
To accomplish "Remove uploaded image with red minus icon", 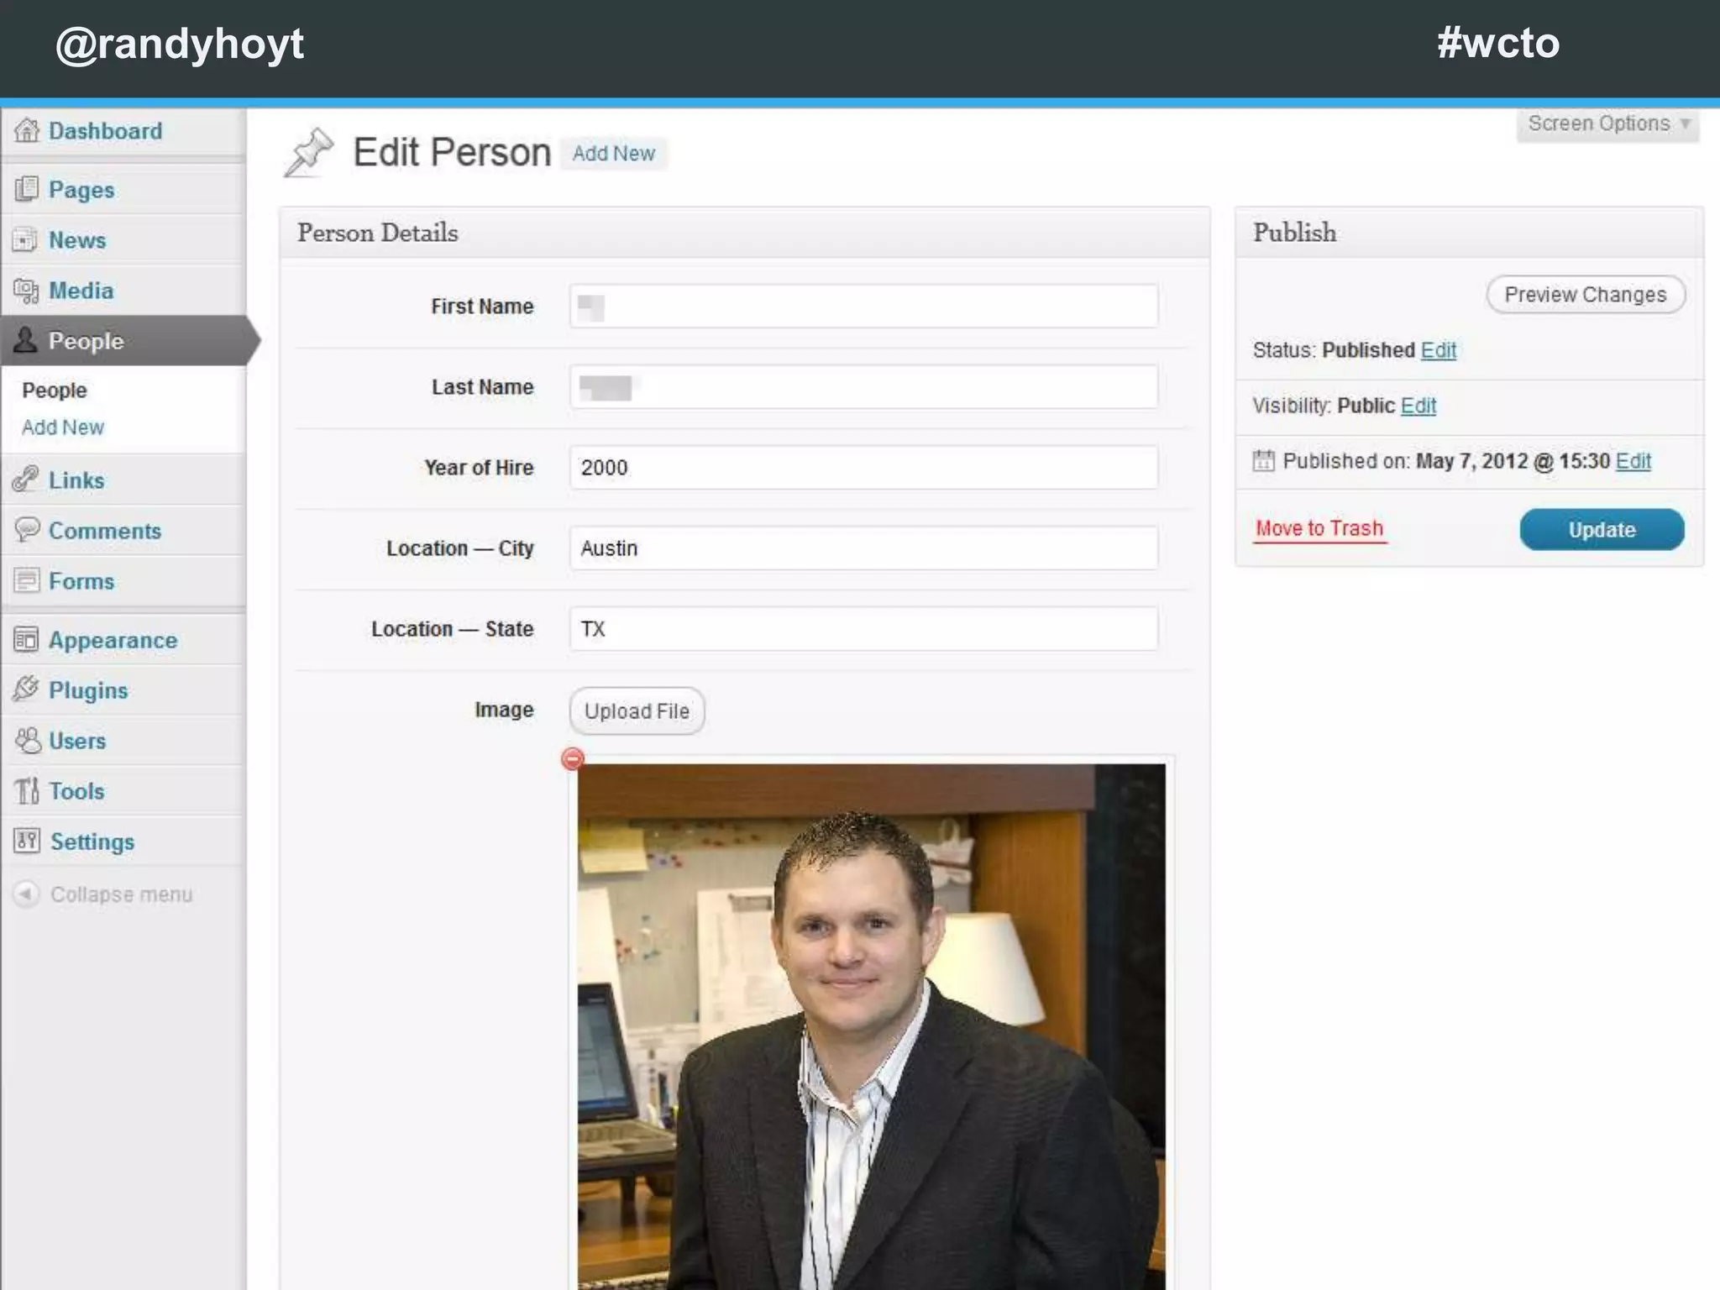I will pyautogui.click(x=573, y=759).
